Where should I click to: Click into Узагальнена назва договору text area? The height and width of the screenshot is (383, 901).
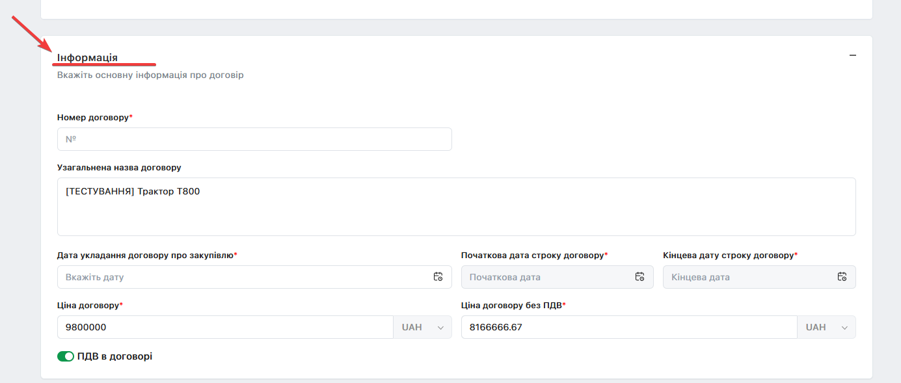click(x=457, y=207)
